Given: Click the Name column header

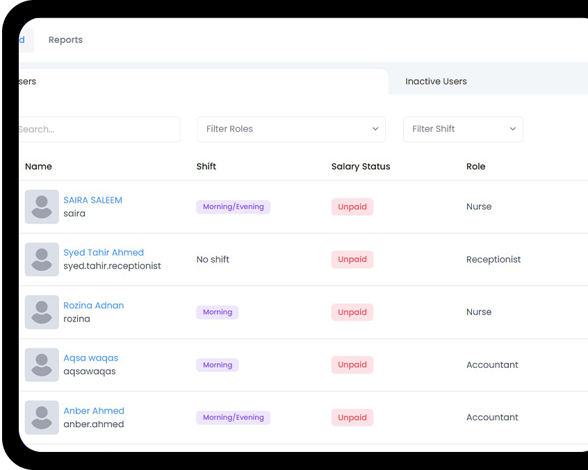Looking at the screenshot, I should (x=38, y=167).
